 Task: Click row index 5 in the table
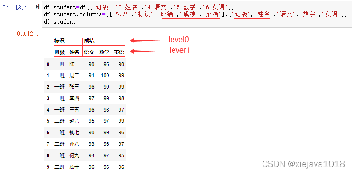pyautogui.click(x=48, y=121)
